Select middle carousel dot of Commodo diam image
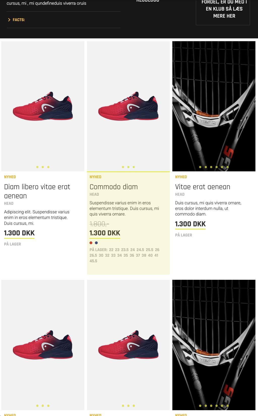258x416 pixels. [x=128, y=167]
